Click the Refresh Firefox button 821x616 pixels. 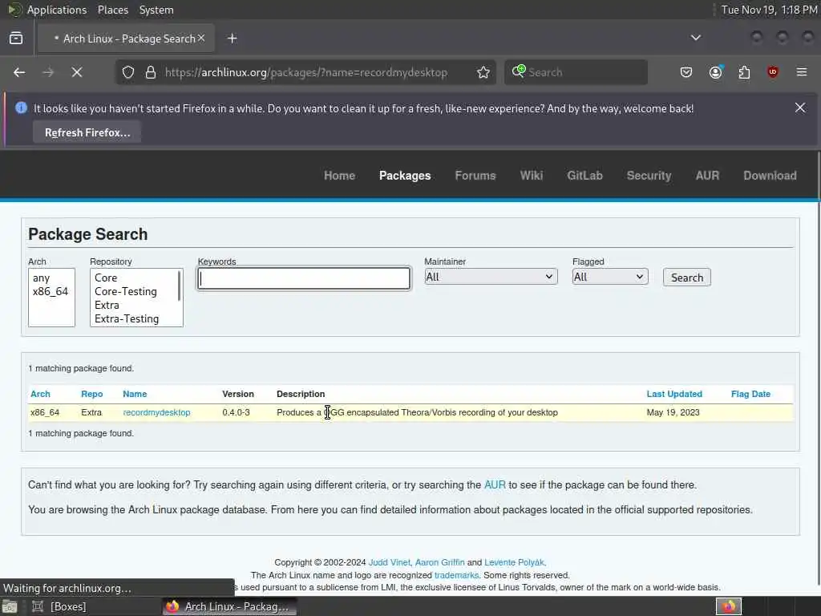click(x=87, y=132)
